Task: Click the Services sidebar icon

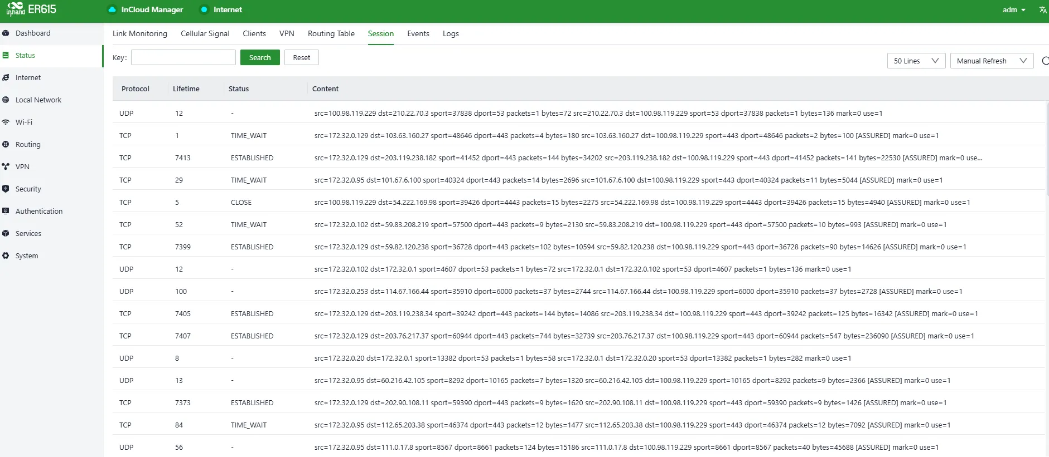Action: click(x=6, y=233)
